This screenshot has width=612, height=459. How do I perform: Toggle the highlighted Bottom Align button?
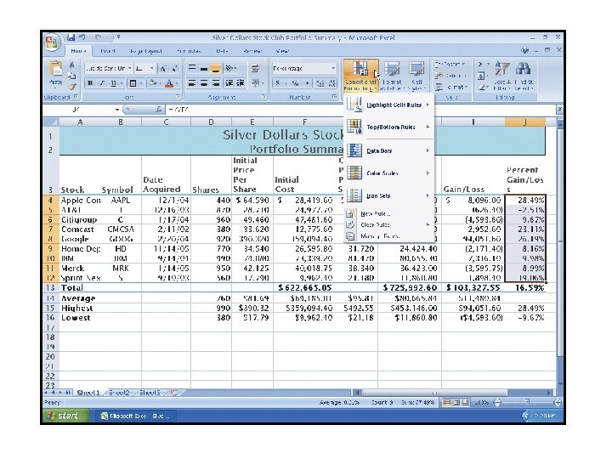[215, 69]
